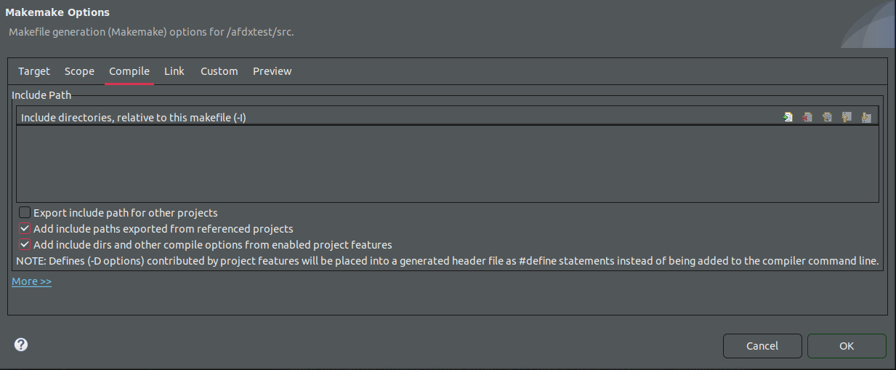Go to the Link tab

174,71
